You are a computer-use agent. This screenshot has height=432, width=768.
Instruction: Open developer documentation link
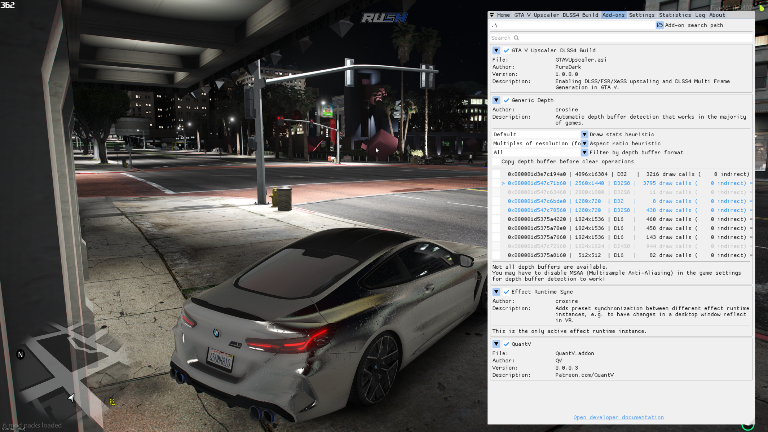click(x=618, y=417)
